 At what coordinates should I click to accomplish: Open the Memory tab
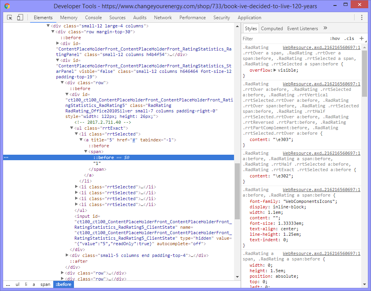coord(68,18)
